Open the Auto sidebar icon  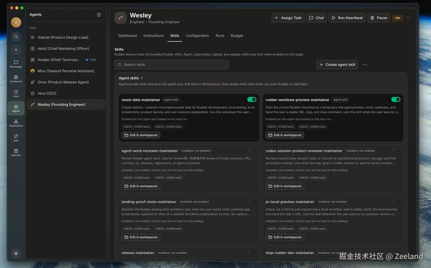(16, 138)
